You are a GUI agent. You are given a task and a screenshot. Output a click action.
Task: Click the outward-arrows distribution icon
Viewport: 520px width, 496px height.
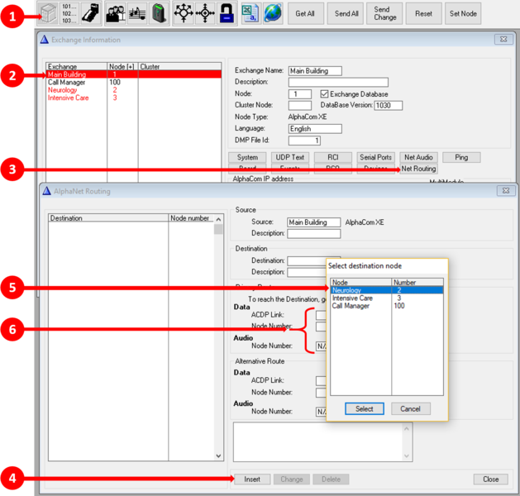click(x=184, y=13)
